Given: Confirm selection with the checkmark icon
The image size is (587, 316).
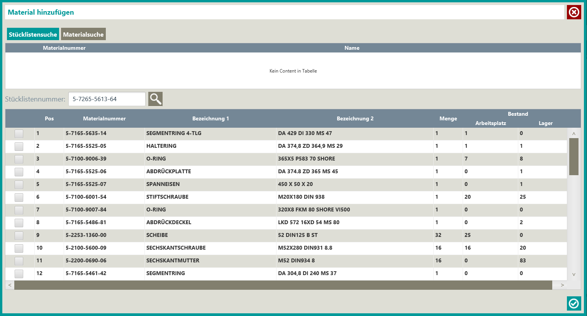Looking at the screenshot, I should [574, 303].
